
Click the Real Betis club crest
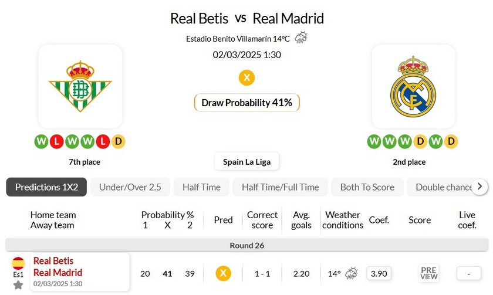pyautogui.click(x=80, y=87)
